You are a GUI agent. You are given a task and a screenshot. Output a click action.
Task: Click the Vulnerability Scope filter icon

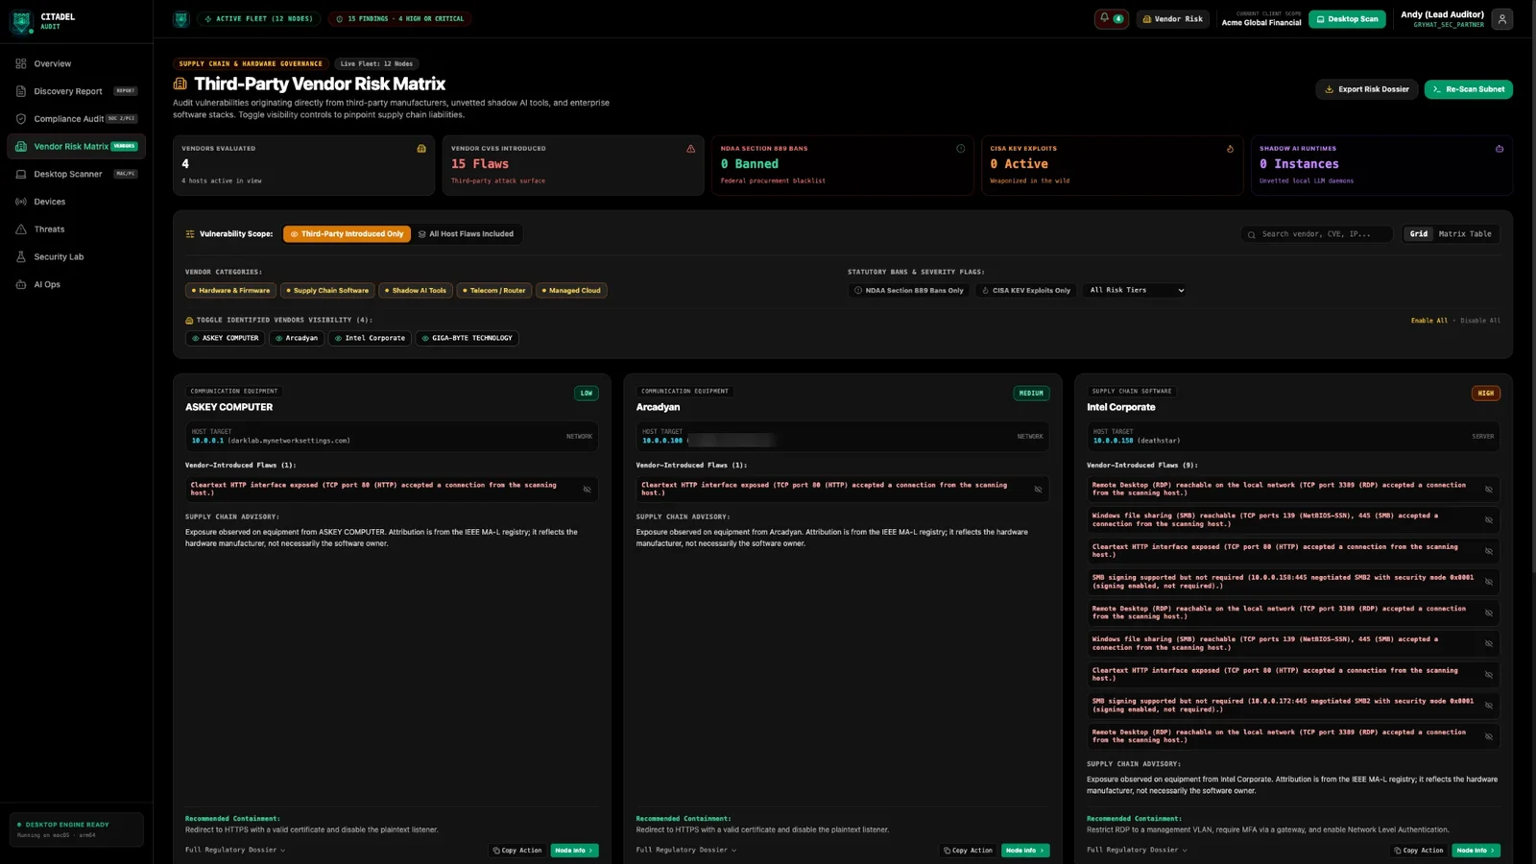pos(190,234)
